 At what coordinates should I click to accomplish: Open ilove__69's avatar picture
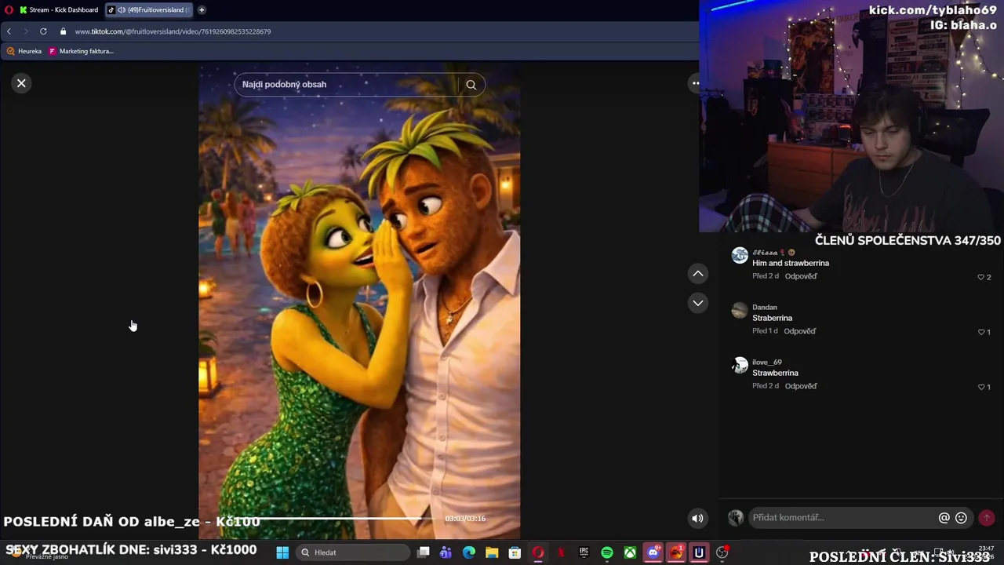[x=740, y=366]
